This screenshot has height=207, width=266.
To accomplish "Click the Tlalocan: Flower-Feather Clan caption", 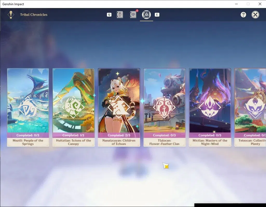I will [x=164, y=142].
